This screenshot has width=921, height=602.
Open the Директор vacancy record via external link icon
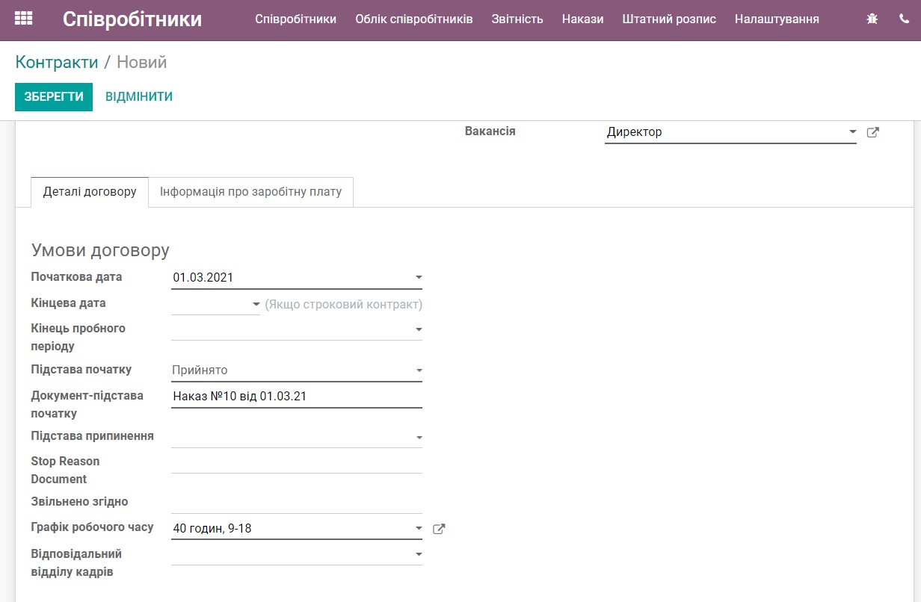click(x=872, y=131)
